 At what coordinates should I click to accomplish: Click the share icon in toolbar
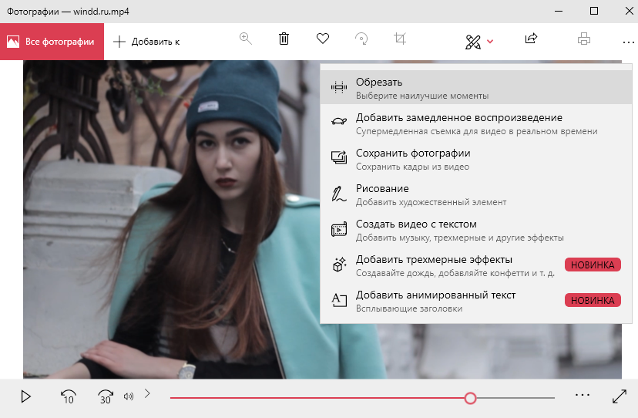coord(531,39)
